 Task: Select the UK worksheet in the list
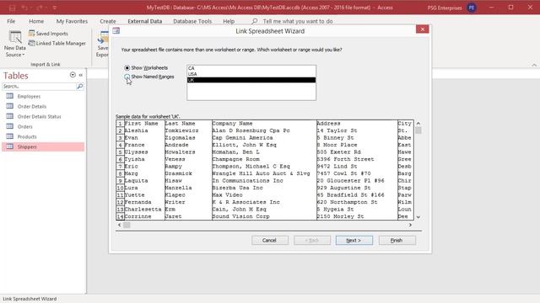251,80
